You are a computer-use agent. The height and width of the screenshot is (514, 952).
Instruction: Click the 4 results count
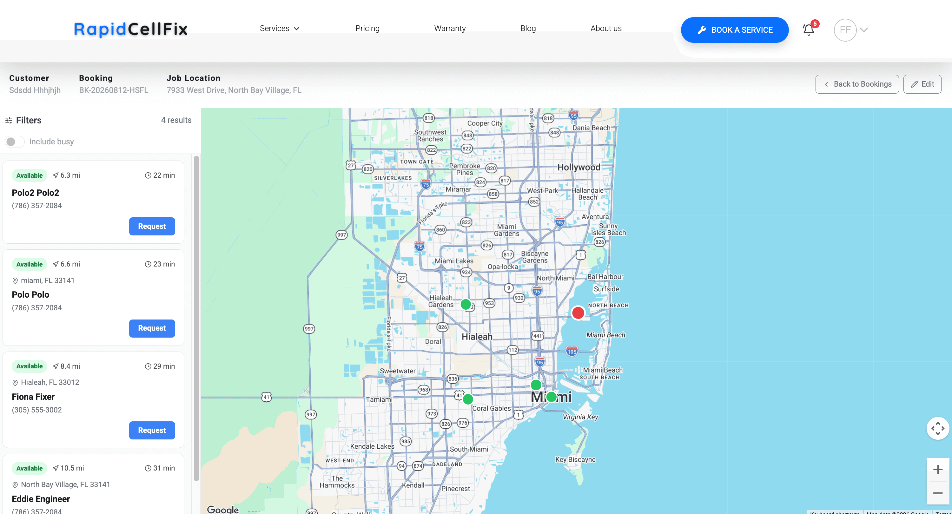pyautogui.click(x=176, y=120)
